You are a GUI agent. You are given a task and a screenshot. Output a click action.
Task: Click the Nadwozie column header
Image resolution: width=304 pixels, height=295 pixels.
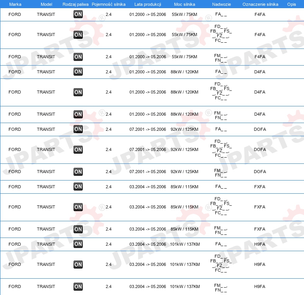[222, 4]
